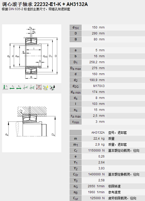This screenshot has height=201, width=145.
Task: Select the Cur fatigue limit load row
Action: click(107, 198)
